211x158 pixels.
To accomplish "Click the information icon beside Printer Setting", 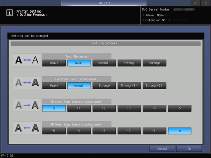I will point(9,13).
